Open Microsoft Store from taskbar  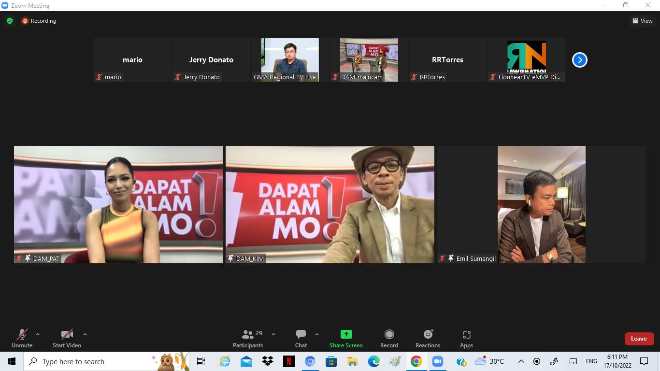point(331,361)
